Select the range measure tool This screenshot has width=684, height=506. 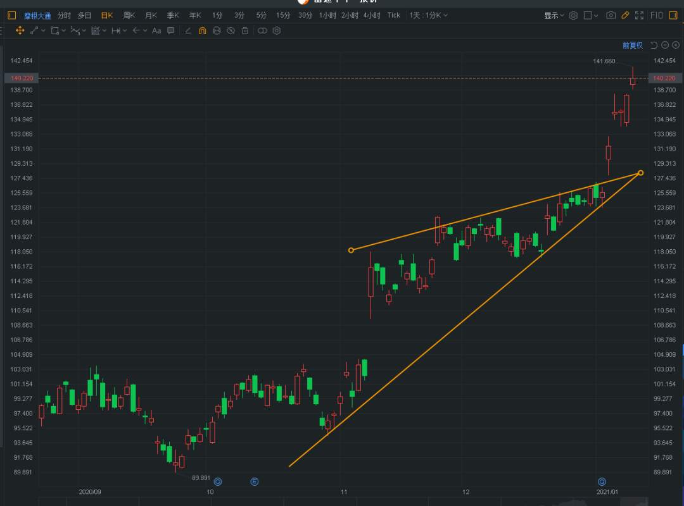tap(116, 30)
